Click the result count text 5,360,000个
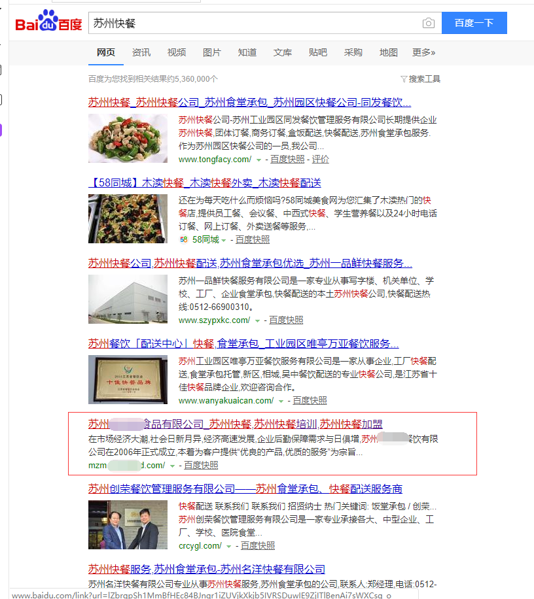This screenshot has width=534, height=599. 196,79
